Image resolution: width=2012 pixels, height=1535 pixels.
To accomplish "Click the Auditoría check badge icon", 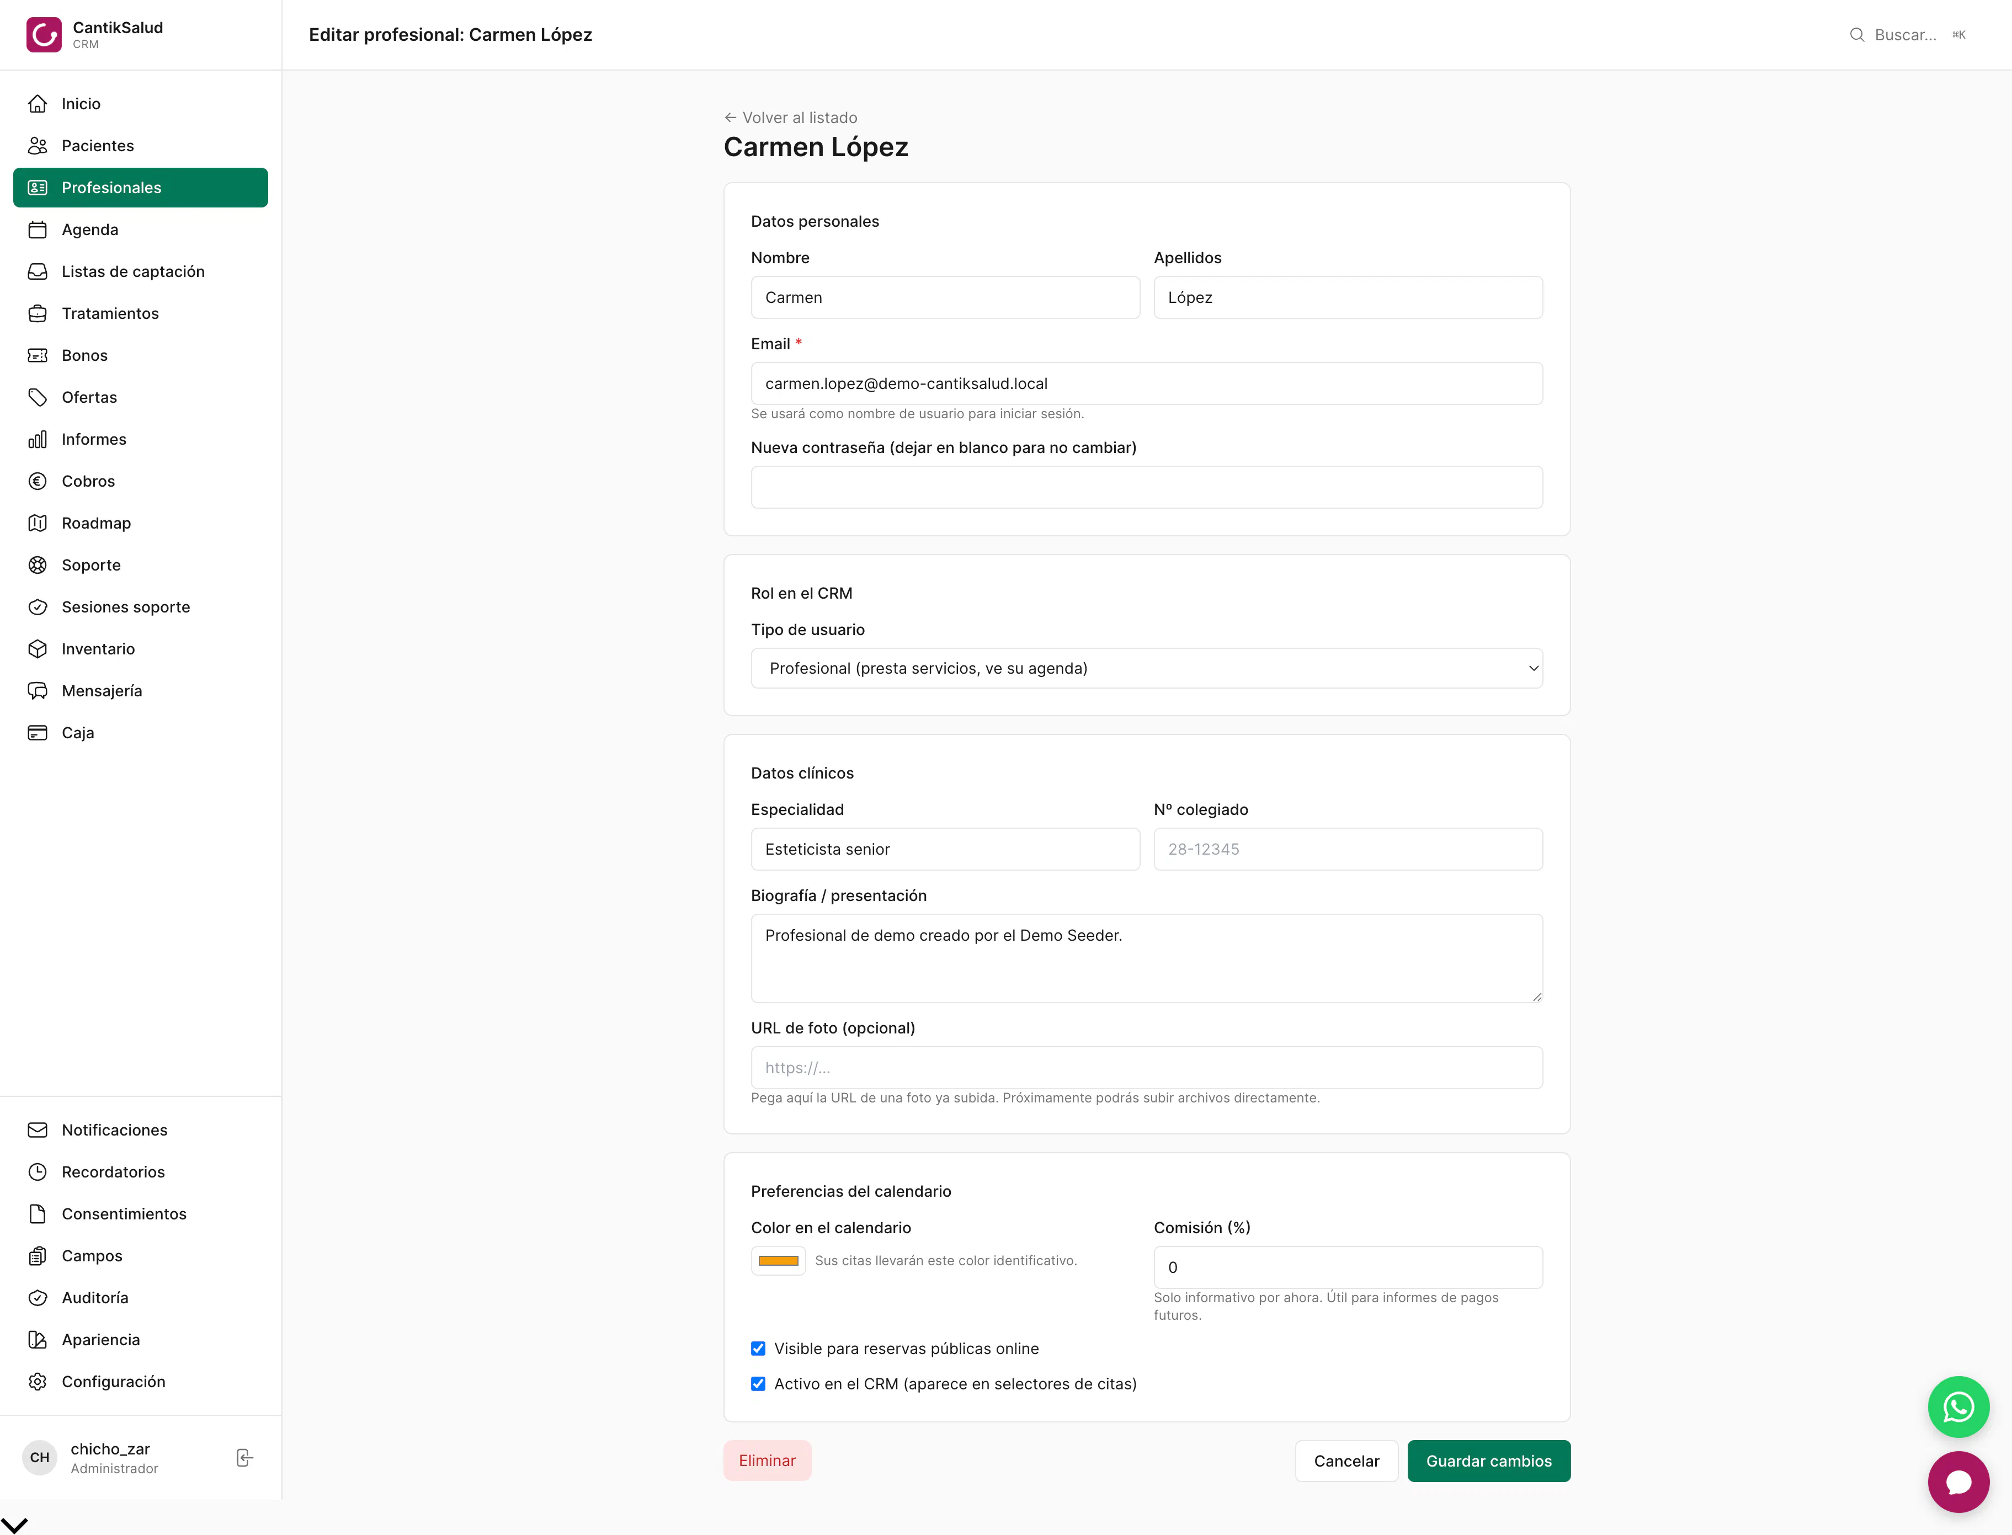I will 38,1298.
